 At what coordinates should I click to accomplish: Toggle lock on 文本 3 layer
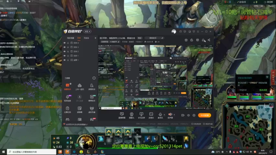(68, 47)
